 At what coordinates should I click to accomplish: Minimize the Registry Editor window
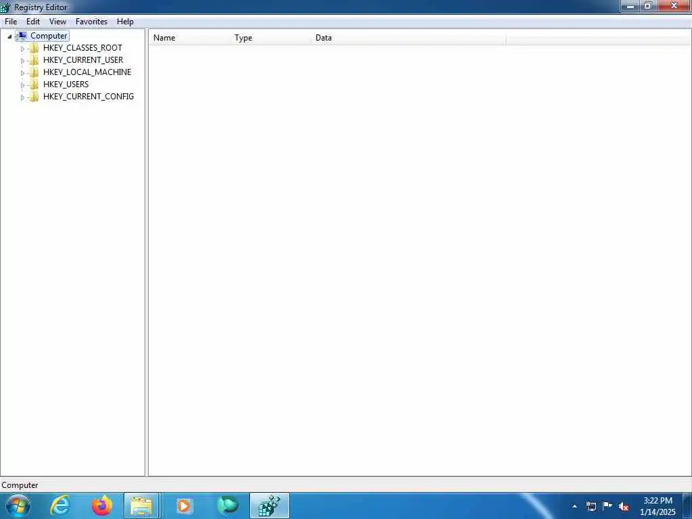pyautogui.click(x=631, y=6)
